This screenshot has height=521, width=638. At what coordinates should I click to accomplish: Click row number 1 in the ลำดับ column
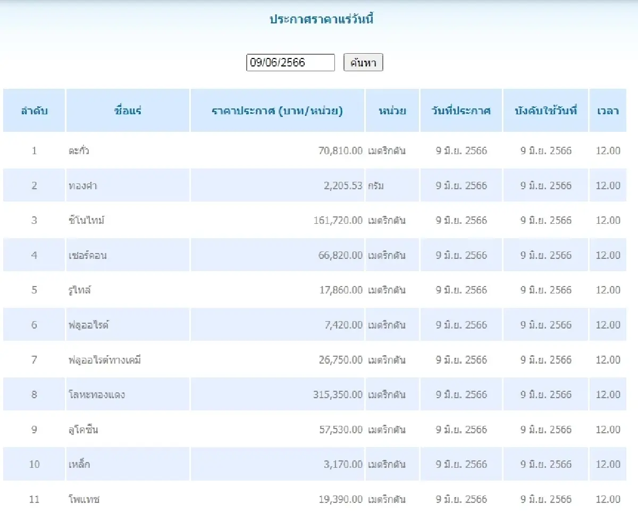click(34, 150)
